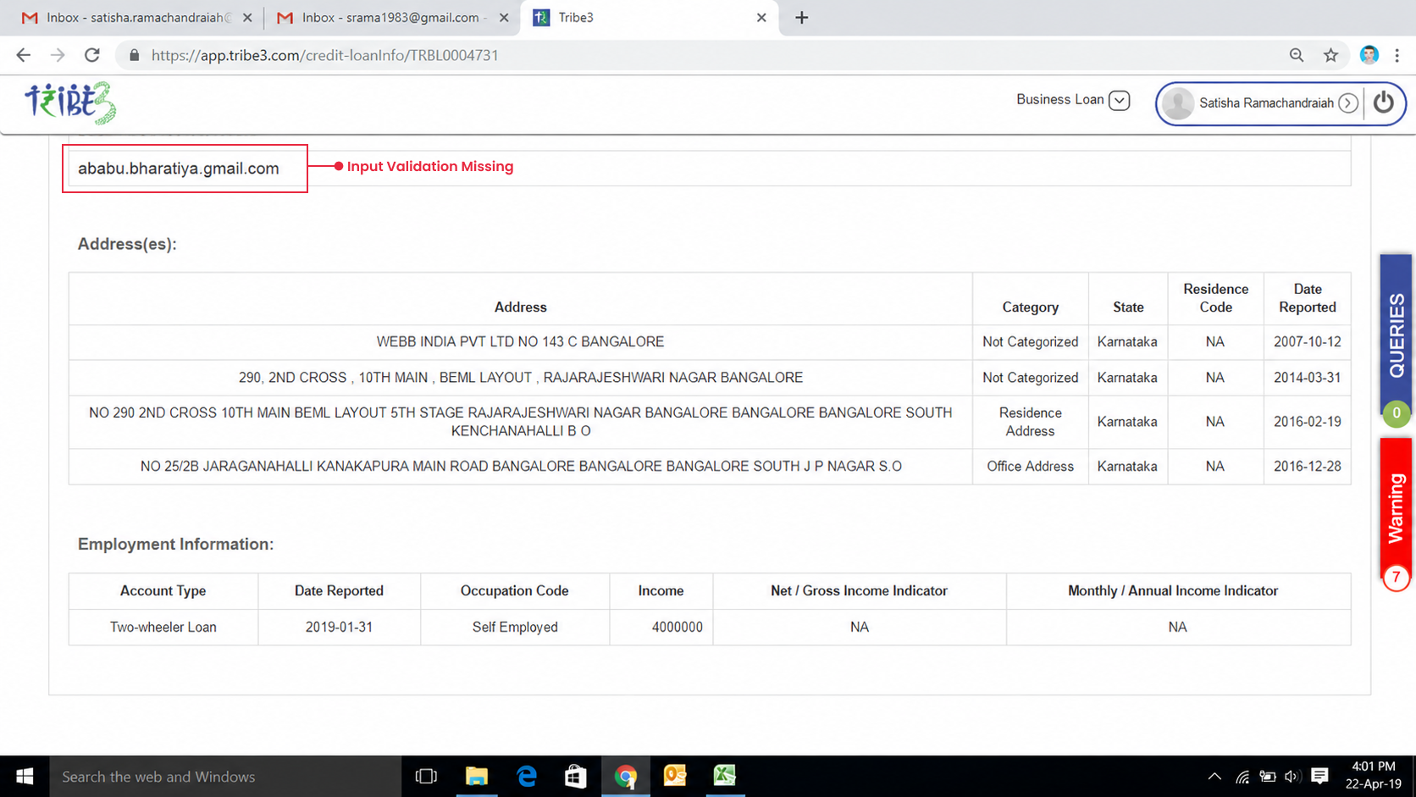Bookmark this page with star
The height and width of the screenshot is (797, 1416).
(x=1330, y=55)
